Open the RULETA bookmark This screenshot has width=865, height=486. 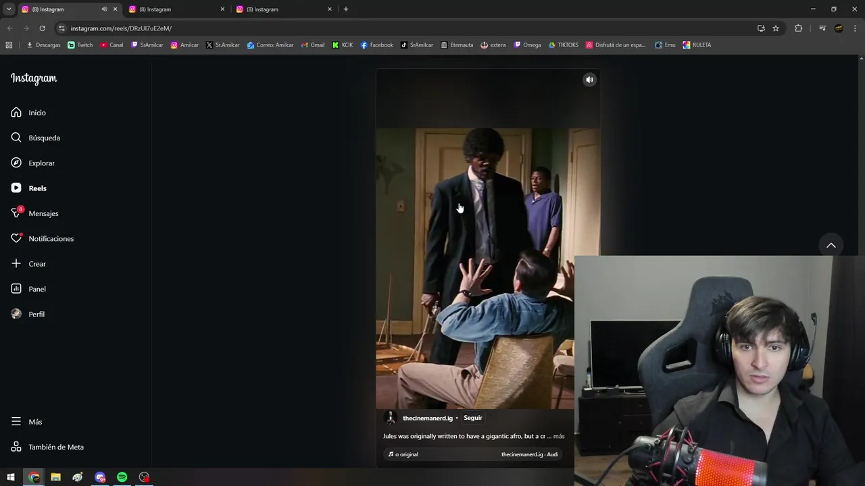(697, 45)
